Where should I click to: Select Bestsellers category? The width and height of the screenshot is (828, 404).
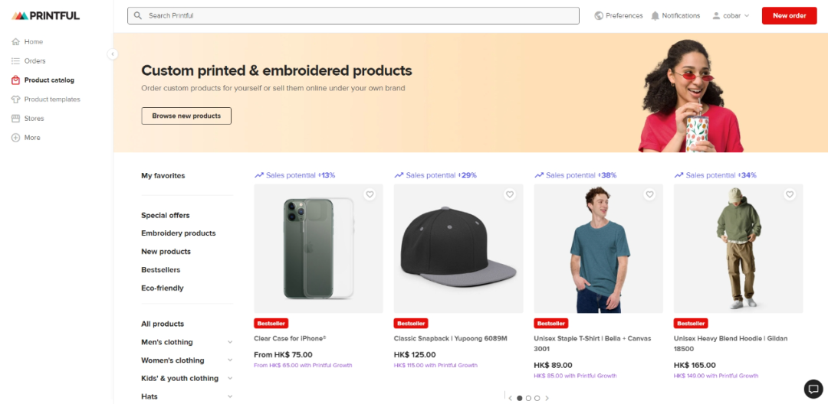[160, 270]
